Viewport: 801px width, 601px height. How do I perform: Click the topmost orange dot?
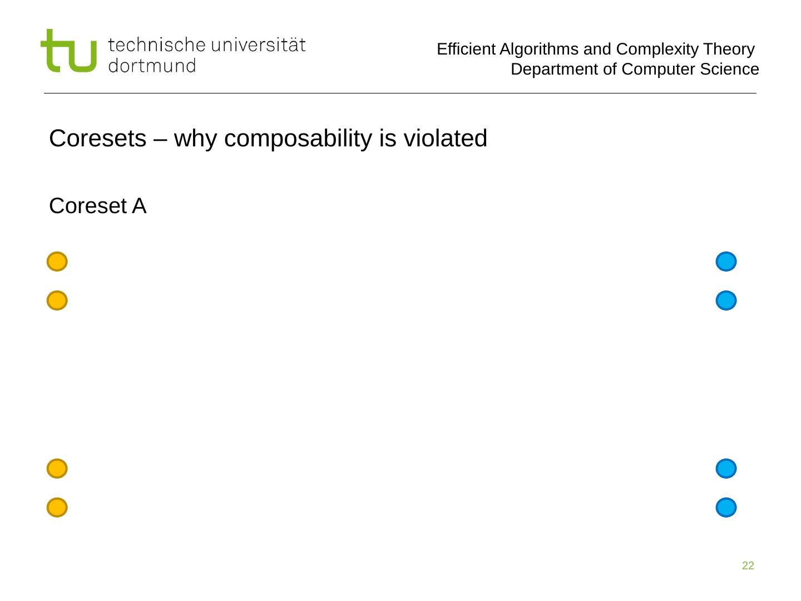(57, 262)
